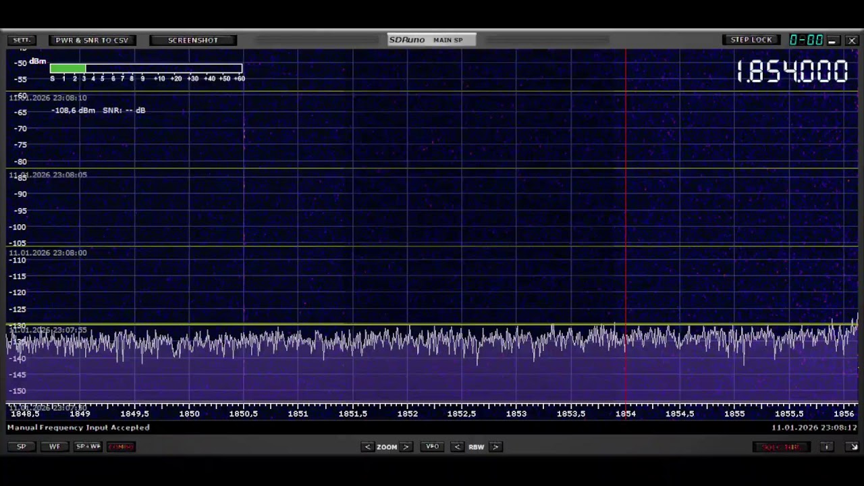
Task: Increase RBW with the right arrow
Action: 495,447
